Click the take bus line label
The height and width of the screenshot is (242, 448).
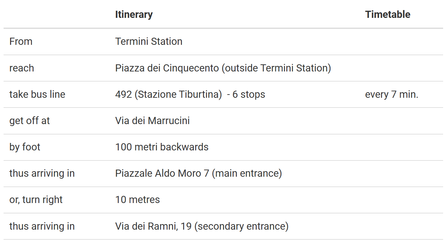click(37, 95)
